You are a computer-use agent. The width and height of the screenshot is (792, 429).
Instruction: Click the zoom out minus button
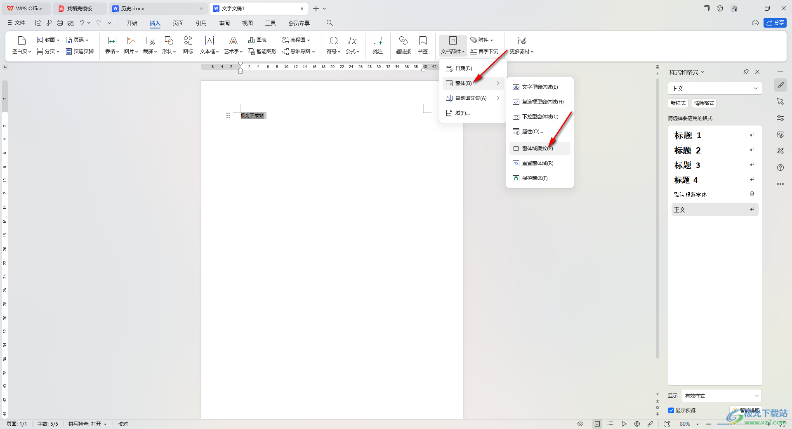point(709,424)
